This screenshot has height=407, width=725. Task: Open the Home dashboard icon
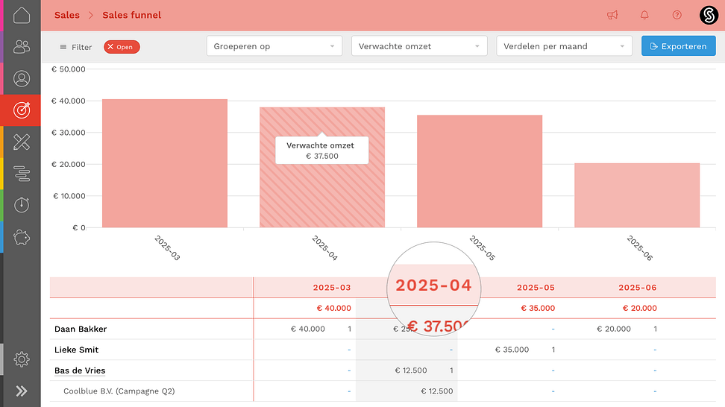tap(22, 15)
